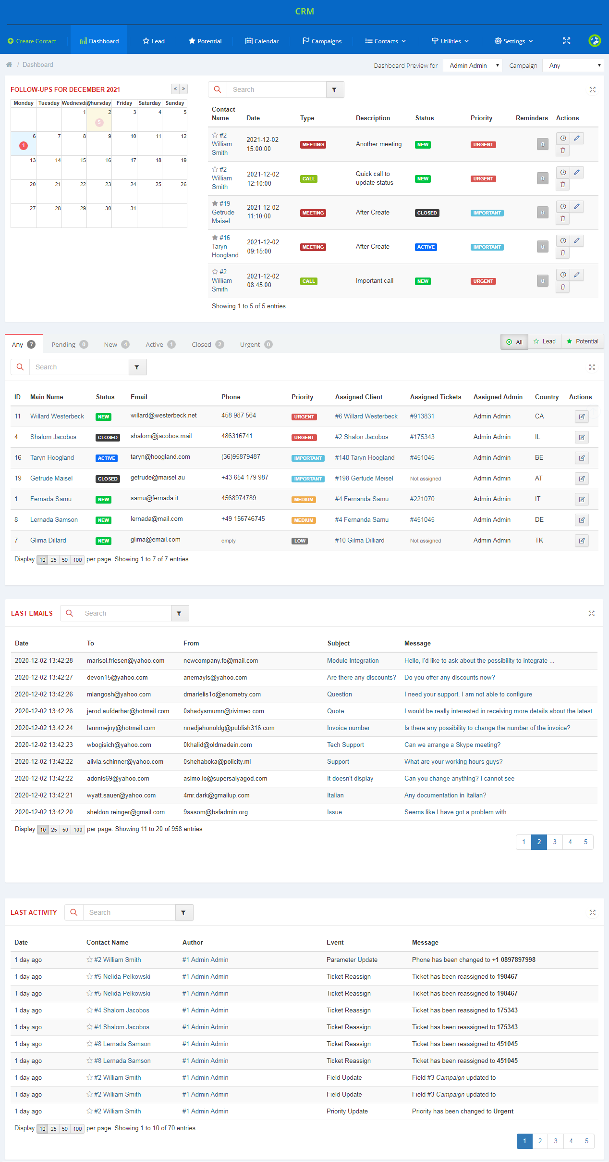Expand the follow-ups panel fullscreen icon

tap(593, 89)
